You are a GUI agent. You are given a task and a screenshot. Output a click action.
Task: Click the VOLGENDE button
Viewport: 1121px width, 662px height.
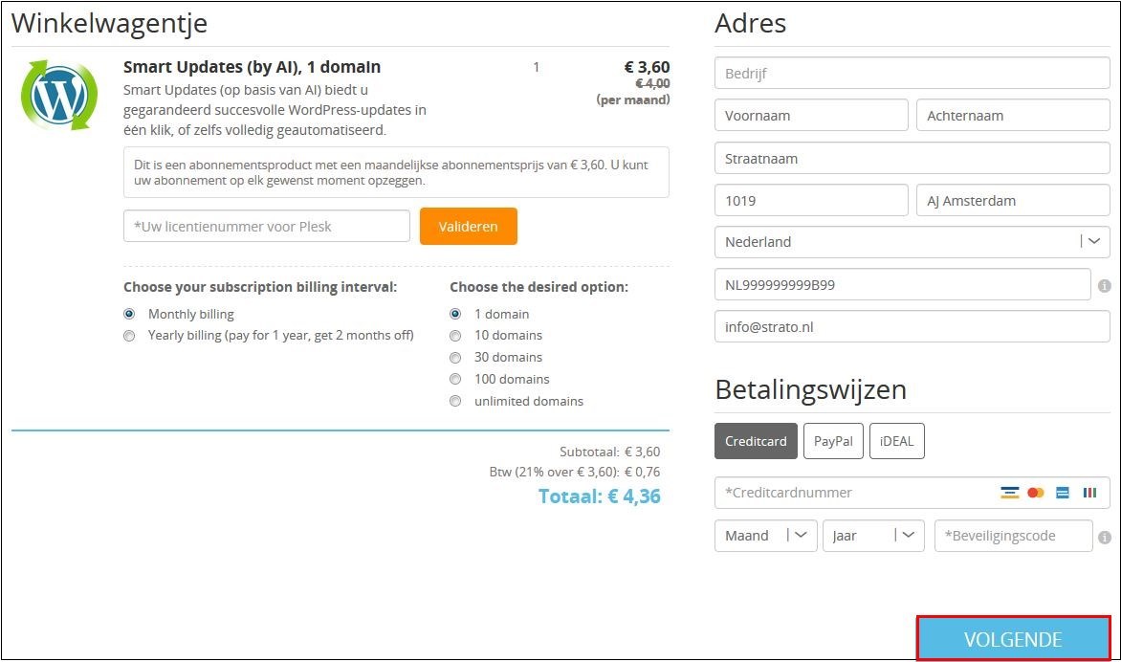pos(1013,639)
